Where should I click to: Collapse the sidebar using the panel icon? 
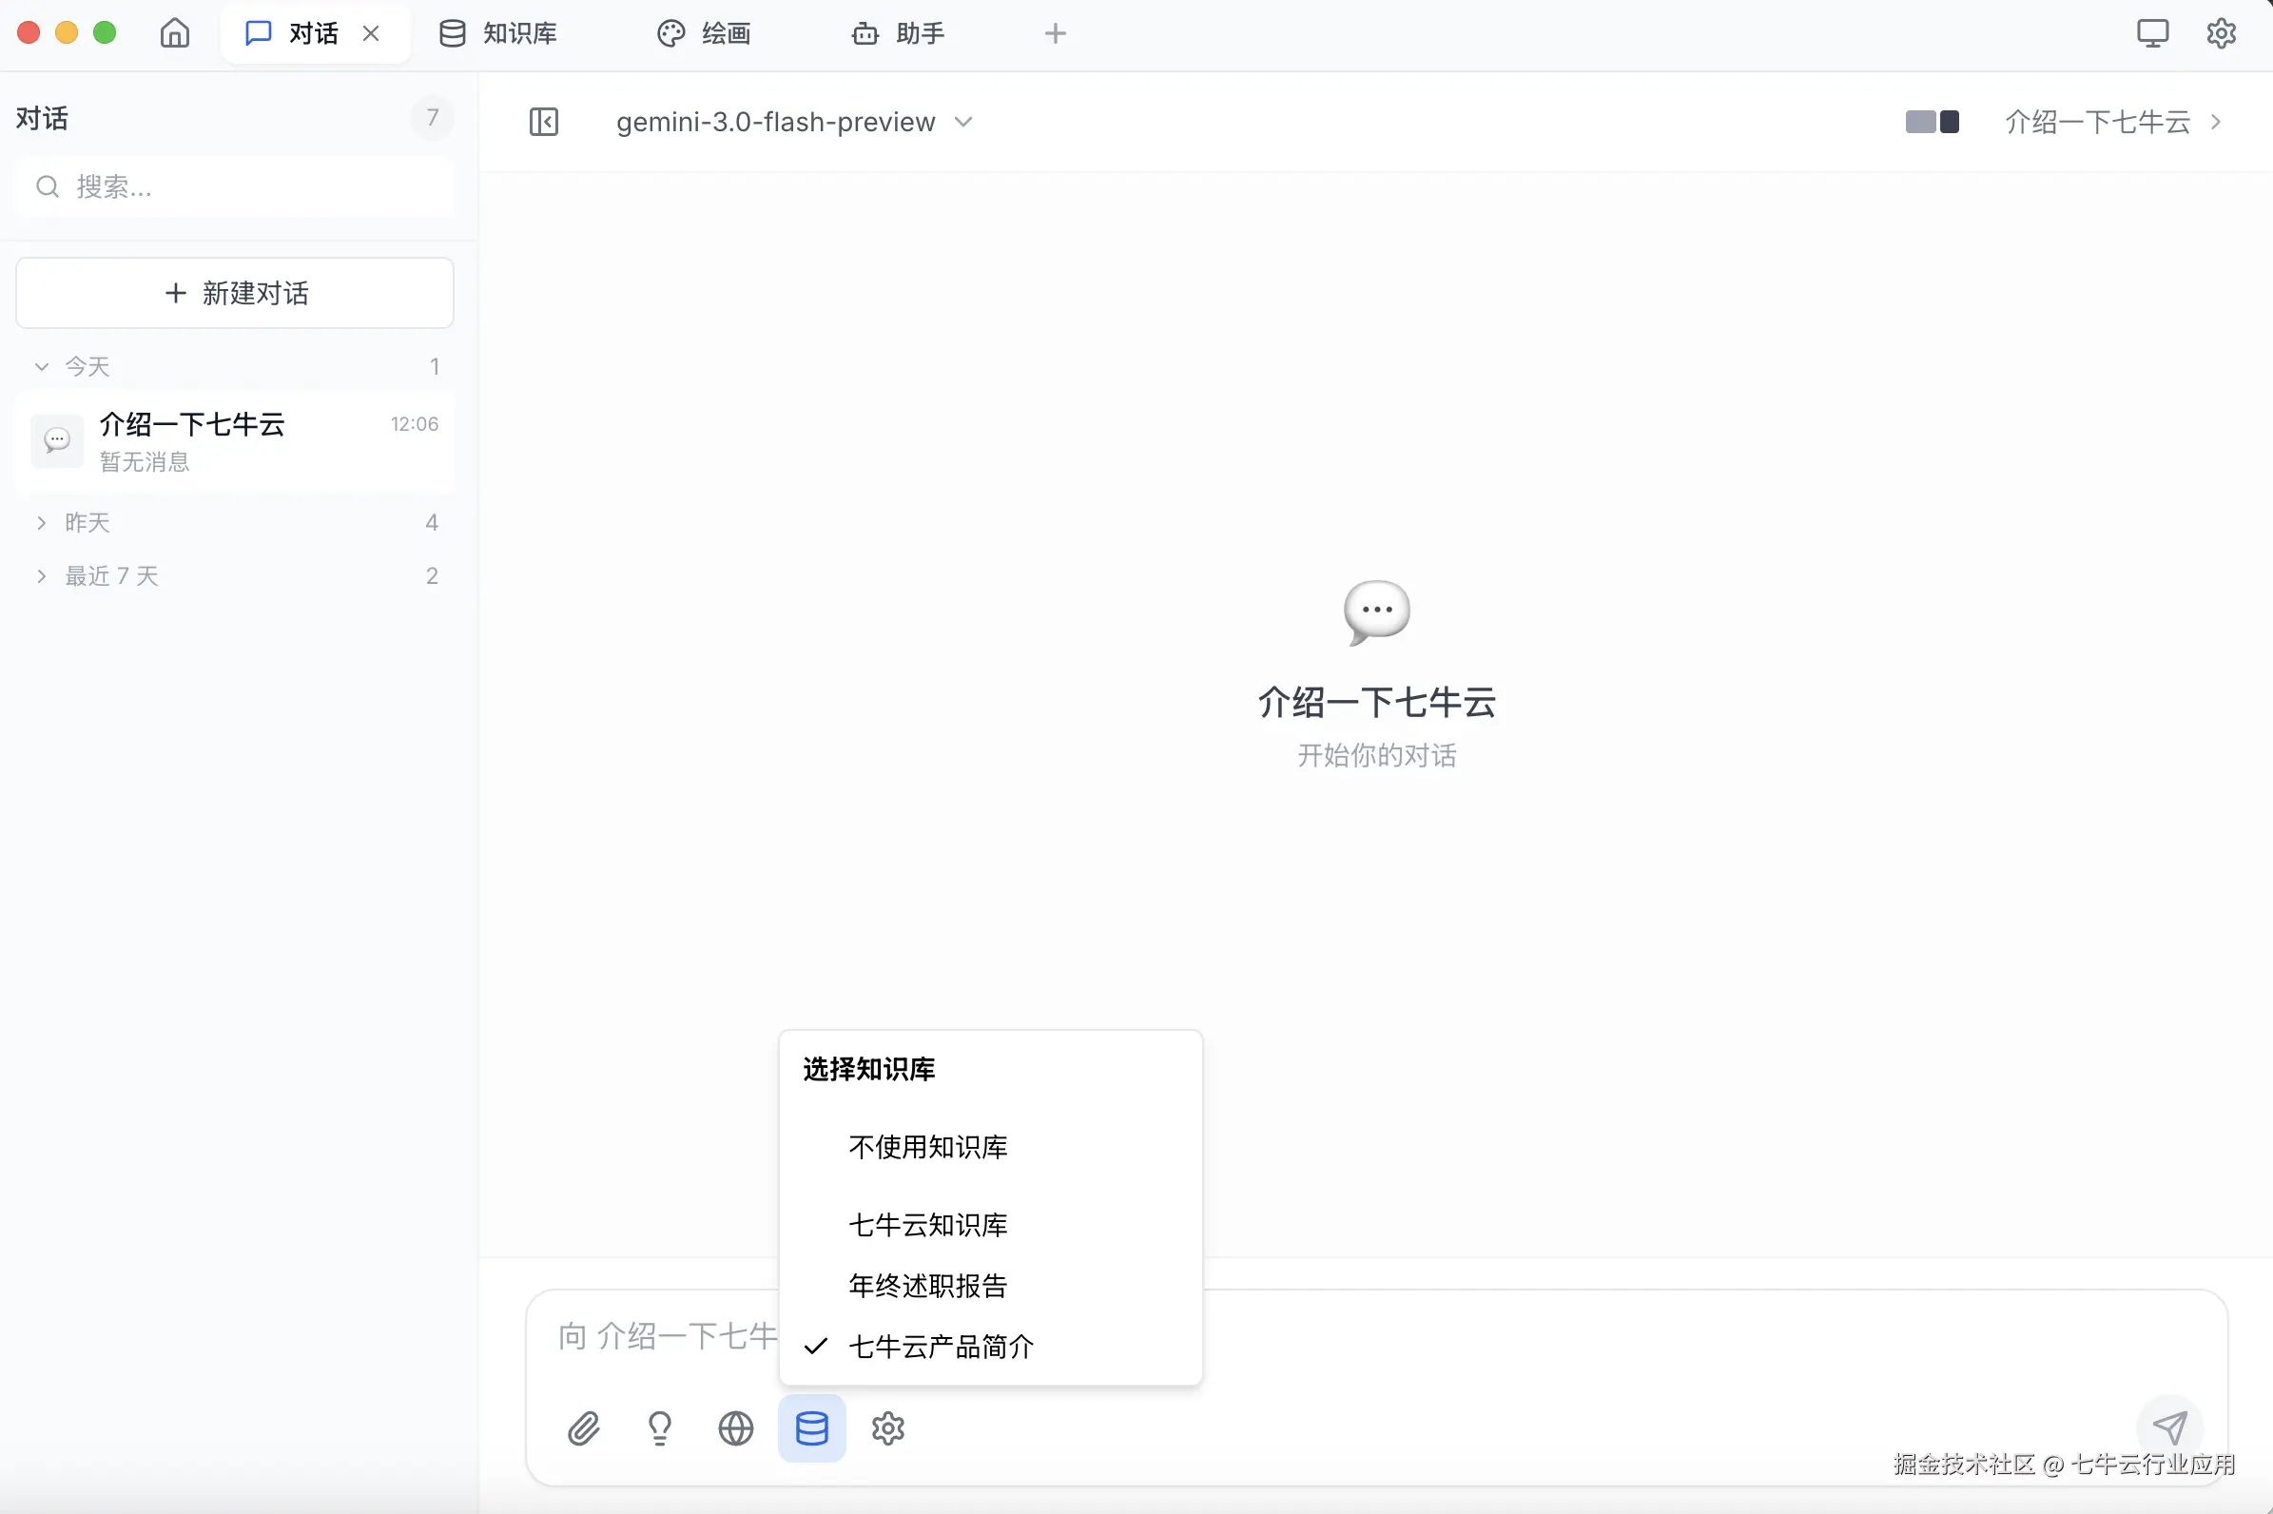click(543, 122)
